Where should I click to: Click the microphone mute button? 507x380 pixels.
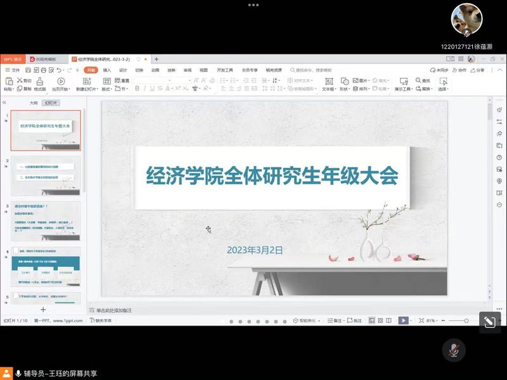pos(454,350)
